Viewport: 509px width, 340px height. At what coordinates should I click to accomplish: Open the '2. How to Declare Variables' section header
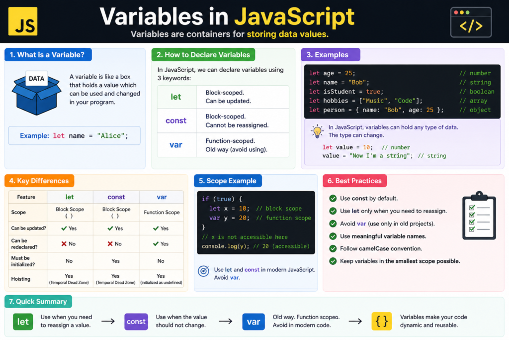203,55
